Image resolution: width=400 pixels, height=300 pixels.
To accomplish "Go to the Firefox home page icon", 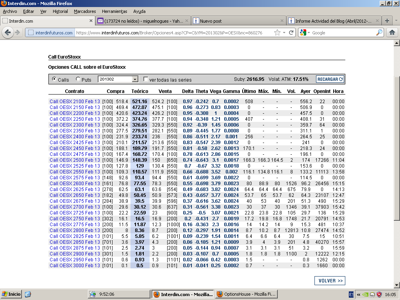I will coord(392,33).
